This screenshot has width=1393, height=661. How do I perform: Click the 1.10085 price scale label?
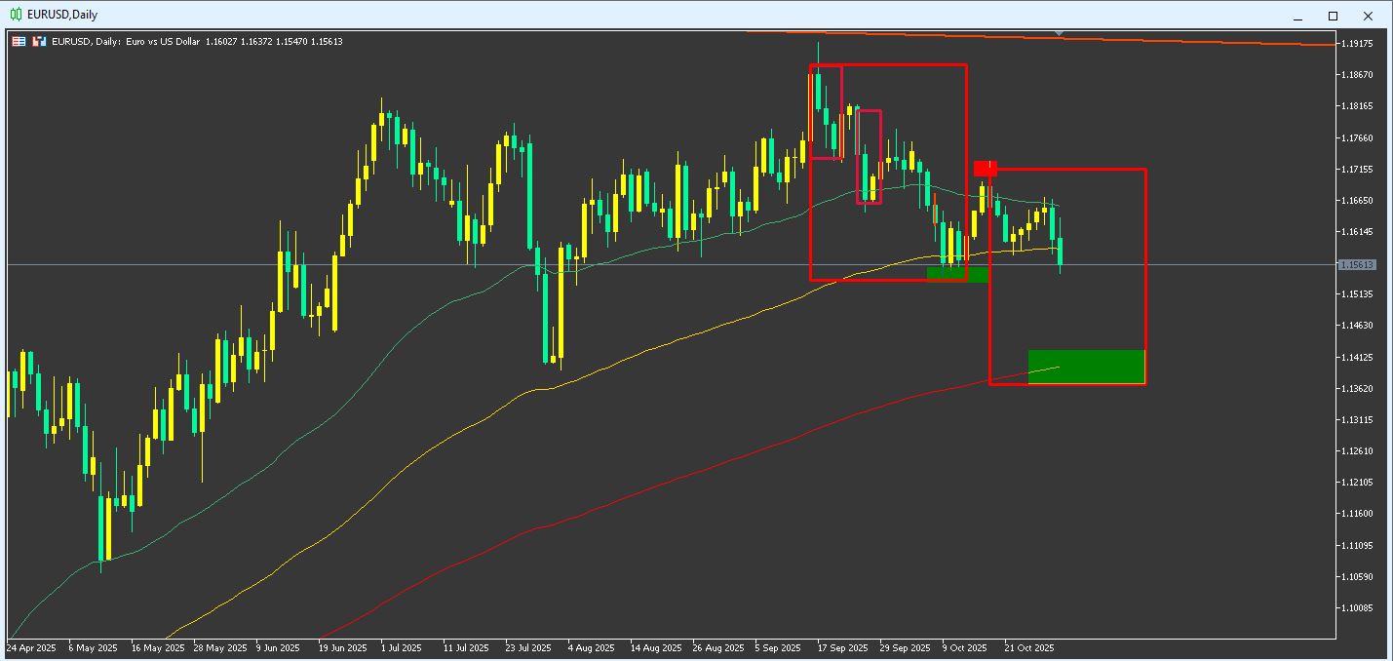point(1357,608)
